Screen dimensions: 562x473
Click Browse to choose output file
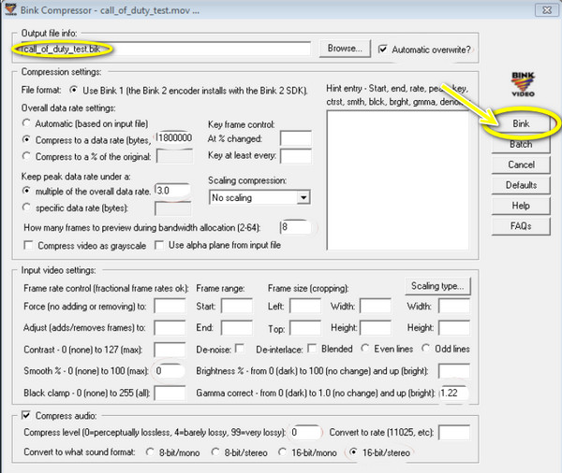(x=345, y=49)
